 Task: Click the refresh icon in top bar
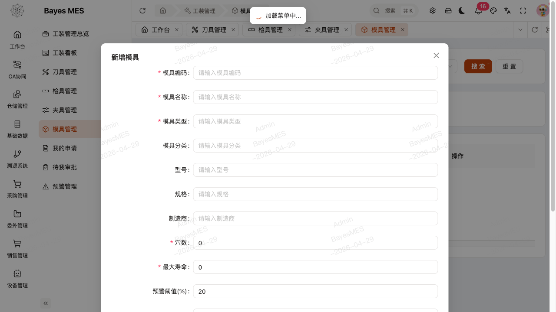[x=142, y=11]
